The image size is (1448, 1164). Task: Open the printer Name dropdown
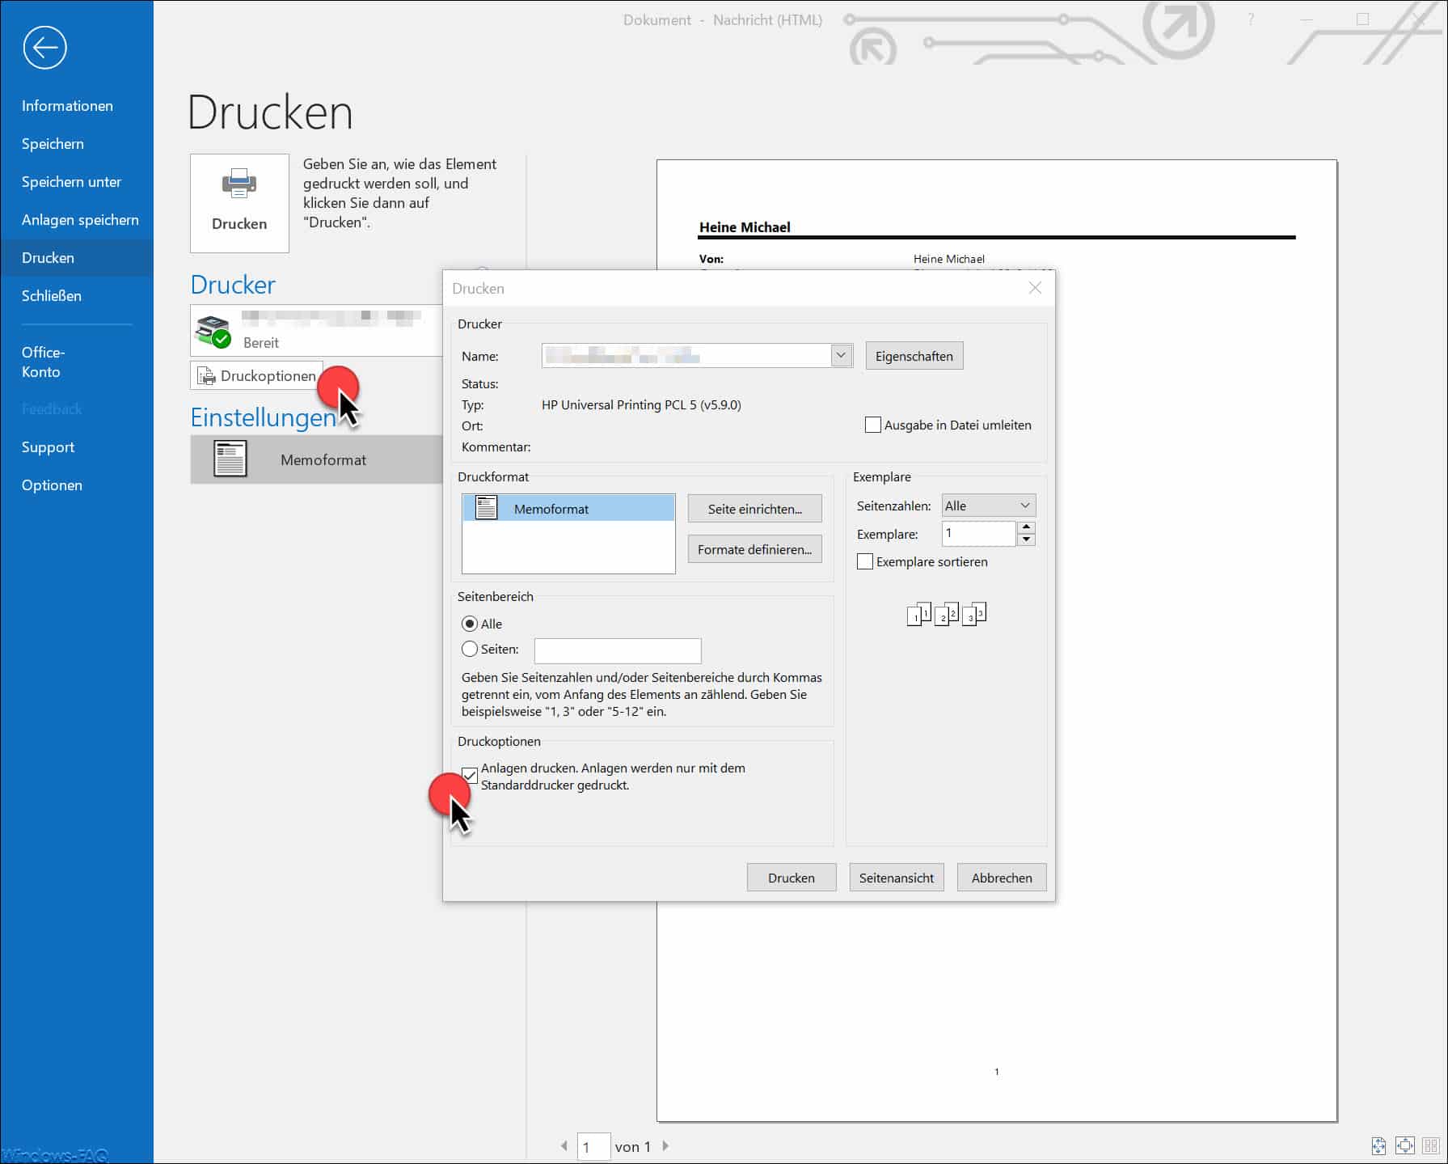(842, 356)
